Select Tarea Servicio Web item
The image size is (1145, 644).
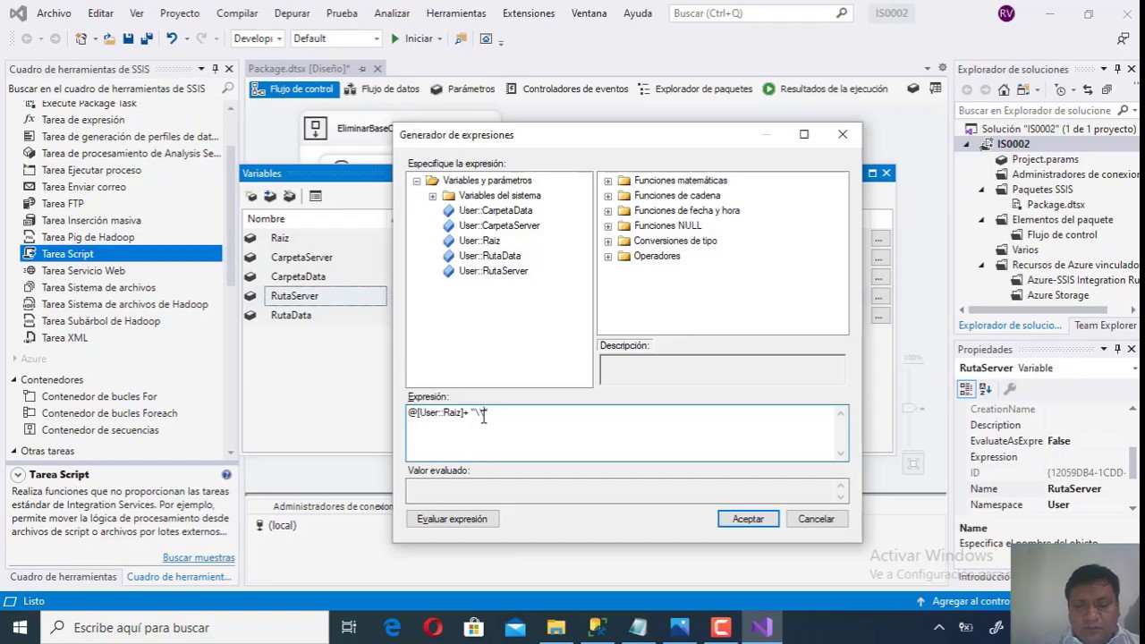pyautogui.click(x=83, y=270)
